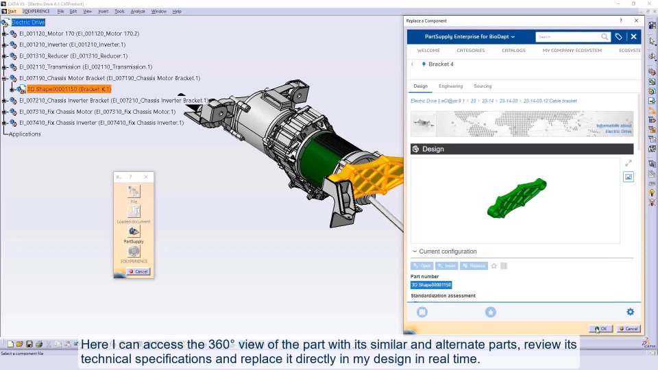Click the Replace button under Current configuration

(x=474, y=266)
